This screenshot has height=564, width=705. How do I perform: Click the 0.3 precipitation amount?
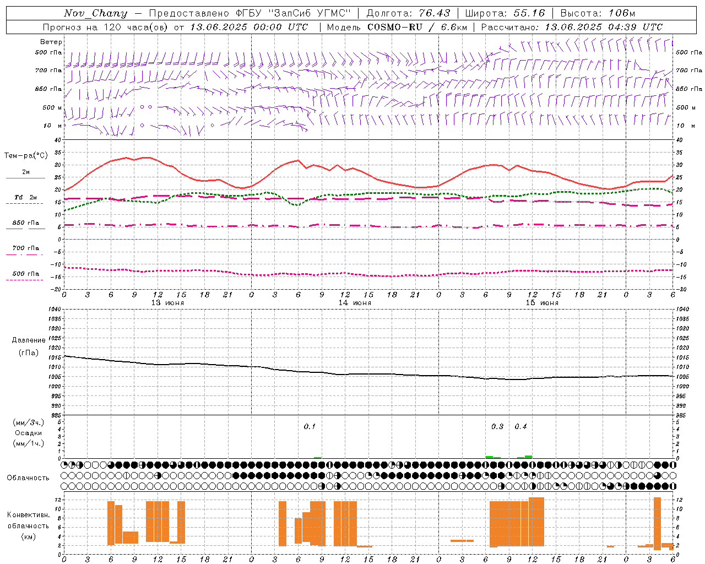(497, 427)
